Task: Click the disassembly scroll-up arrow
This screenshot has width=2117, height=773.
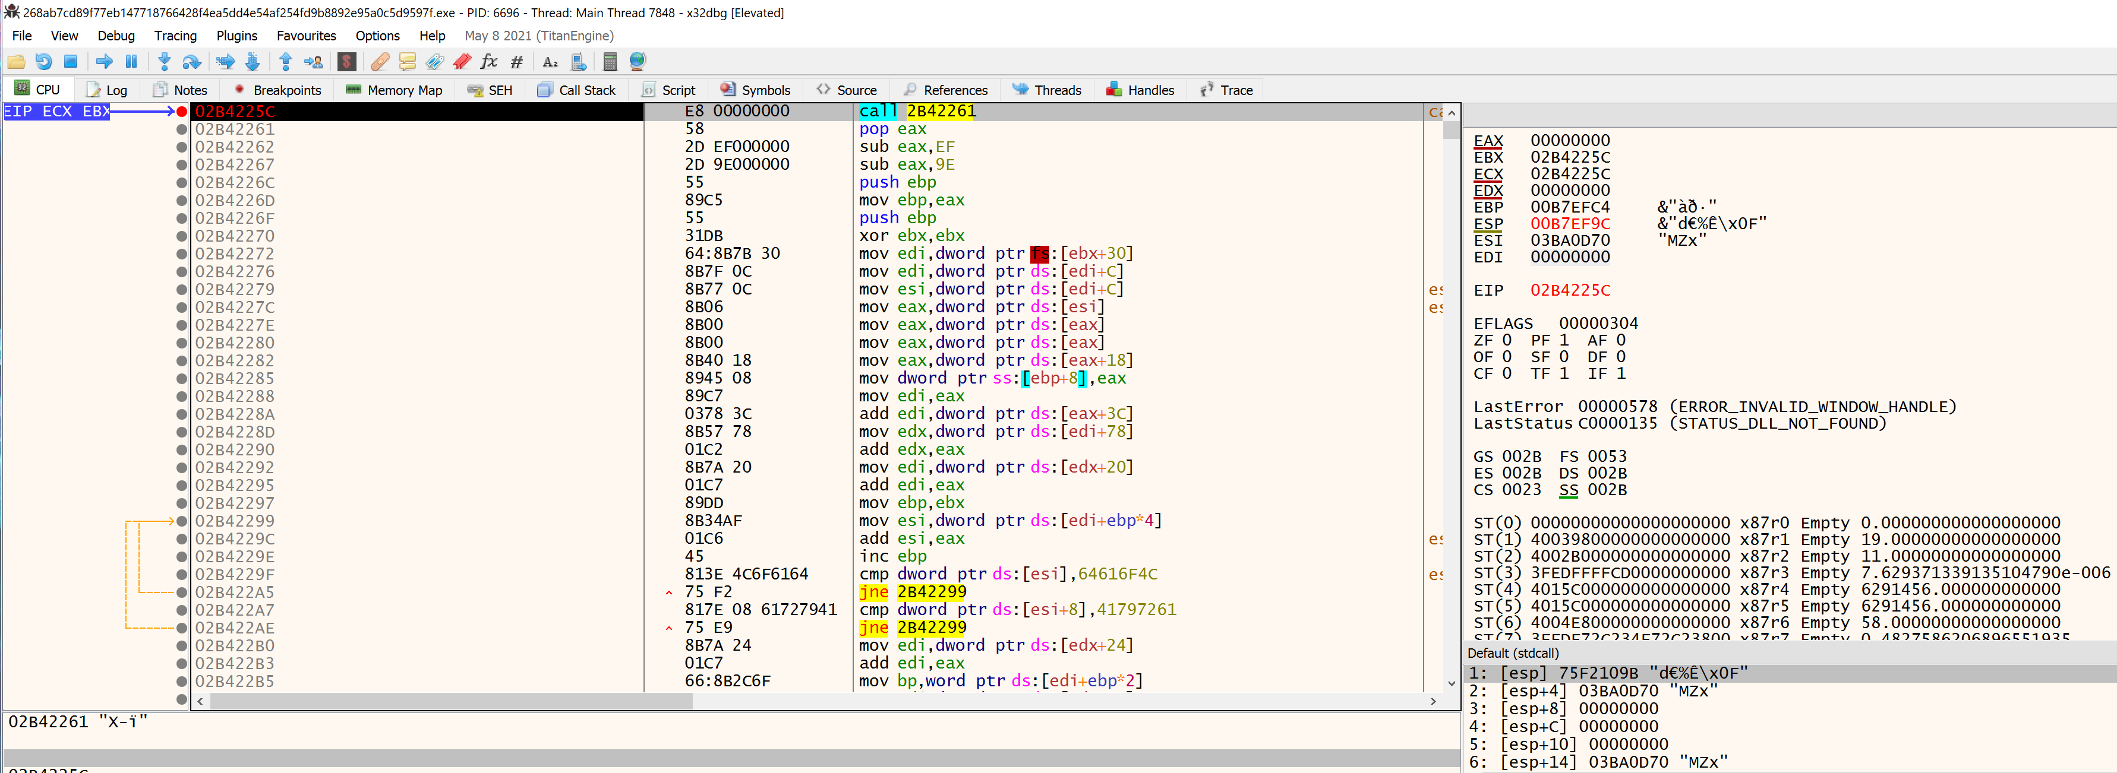Action: click(x=1452, y=113)
